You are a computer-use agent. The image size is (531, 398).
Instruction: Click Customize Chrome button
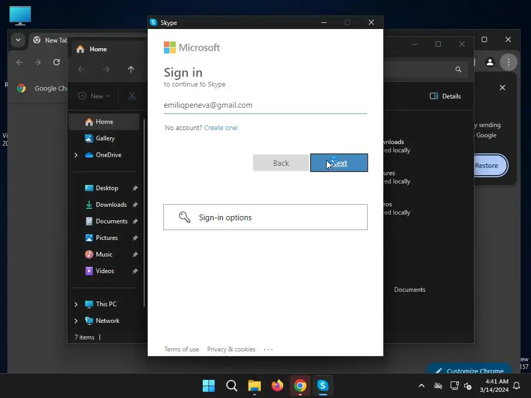[470, 369]
